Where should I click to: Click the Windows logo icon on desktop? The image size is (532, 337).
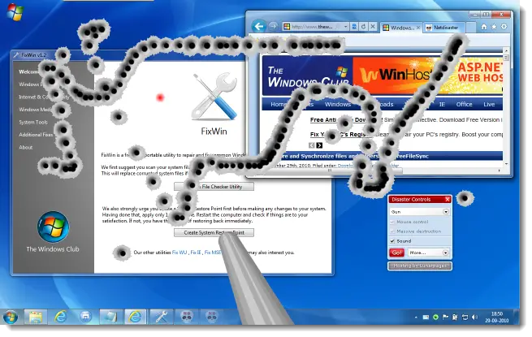pos(15,12)
